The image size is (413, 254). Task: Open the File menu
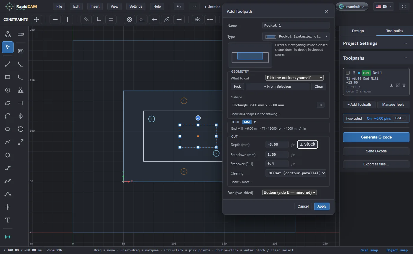click(59, 6)
